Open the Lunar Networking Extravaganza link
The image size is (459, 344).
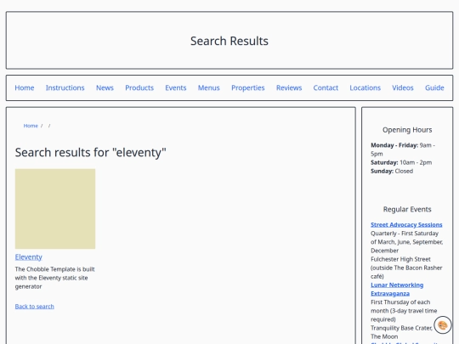(x=397, y=289)
